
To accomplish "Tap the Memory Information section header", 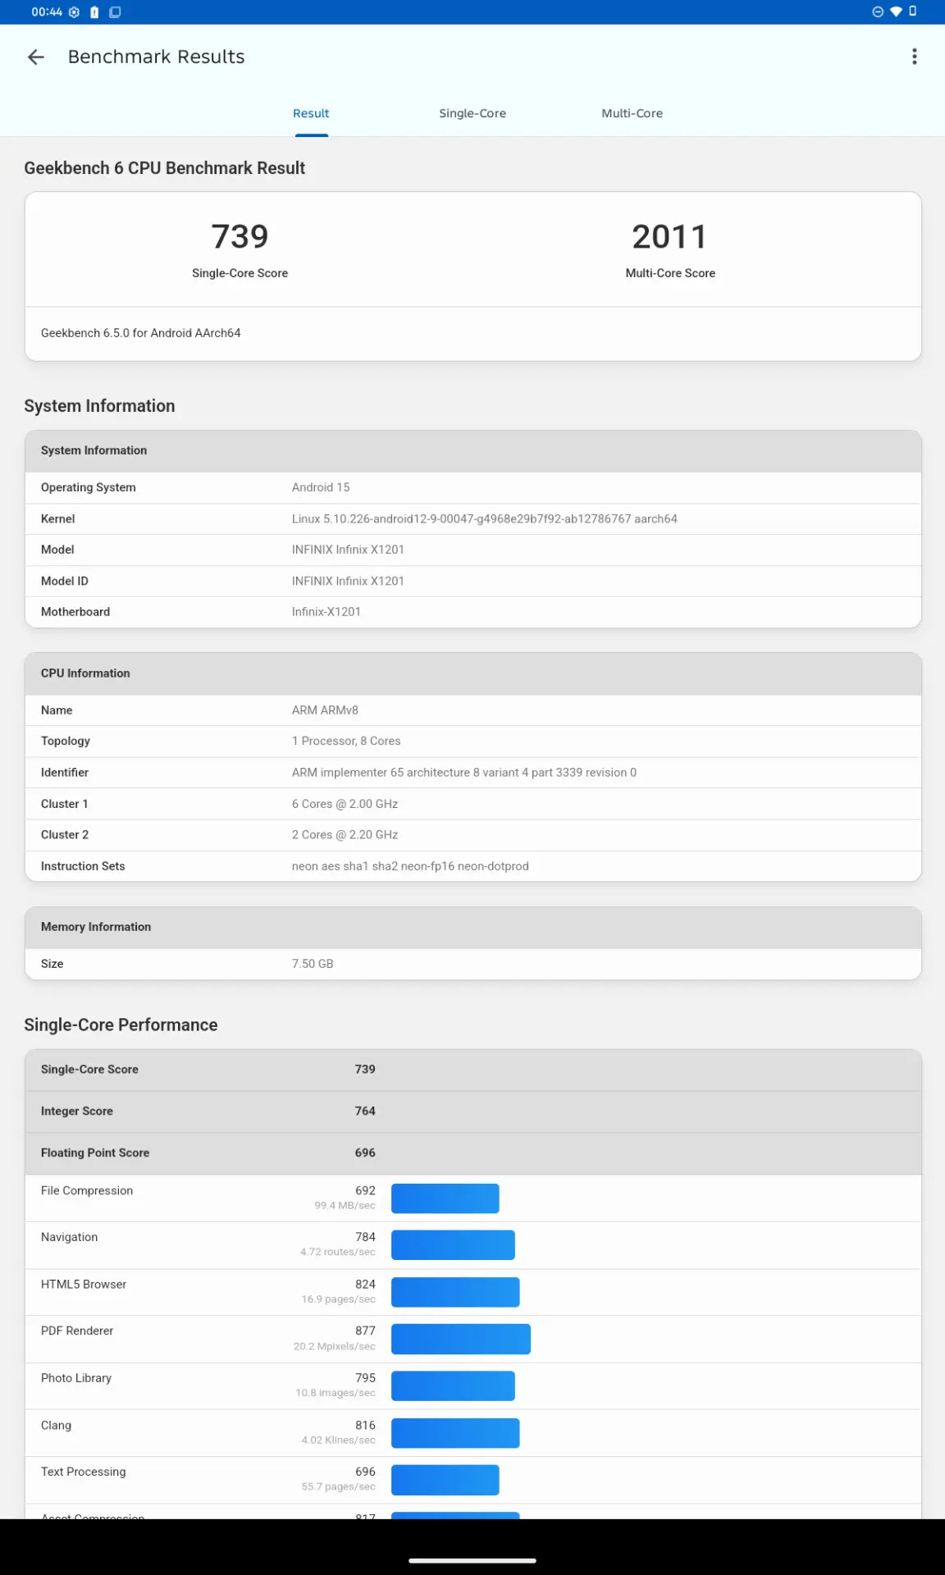I will [x=472, y=927].
